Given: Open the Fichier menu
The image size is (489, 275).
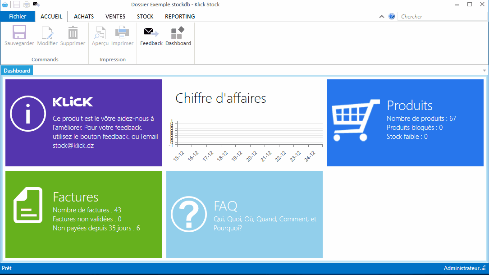Looking at the screenshot, I should (18, 17).
